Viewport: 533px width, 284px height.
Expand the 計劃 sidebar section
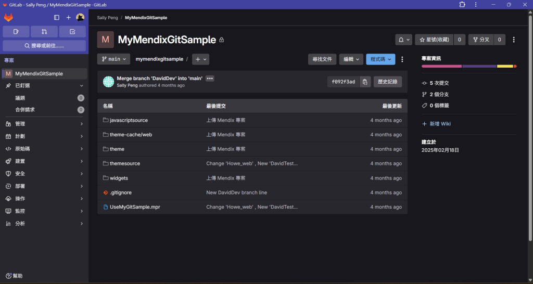(x=45, y=136)
